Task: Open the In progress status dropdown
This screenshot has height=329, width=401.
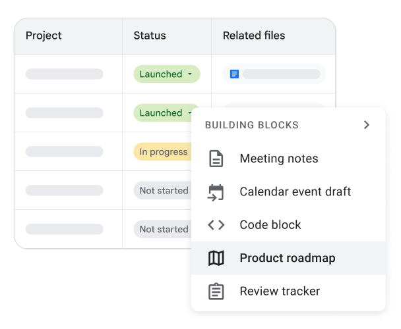Action: (x=163, y=152)
